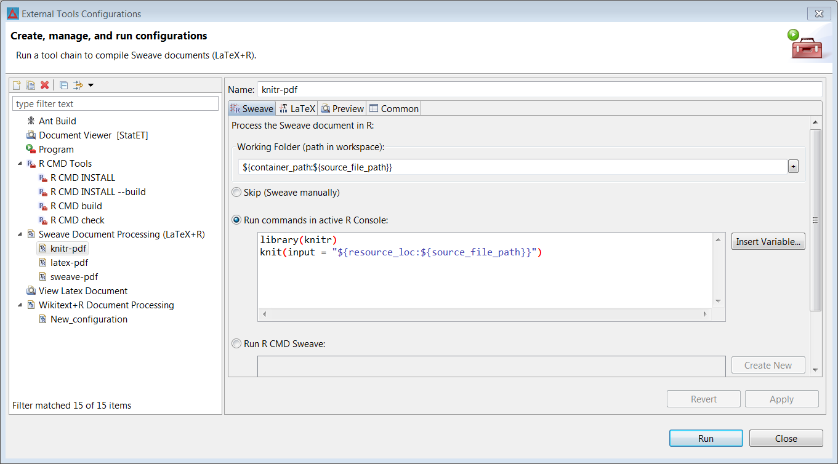838x464 pixels.
Task: Click the Collapse All icon
Action: pyautogui.click(x=63, y=85)
